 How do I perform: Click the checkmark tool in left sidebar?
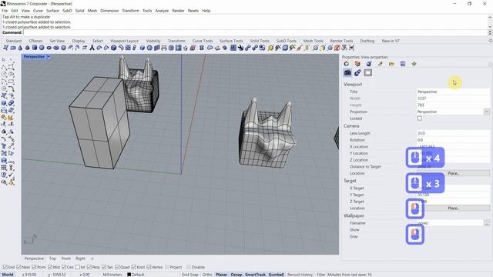[x=11, y=175]
